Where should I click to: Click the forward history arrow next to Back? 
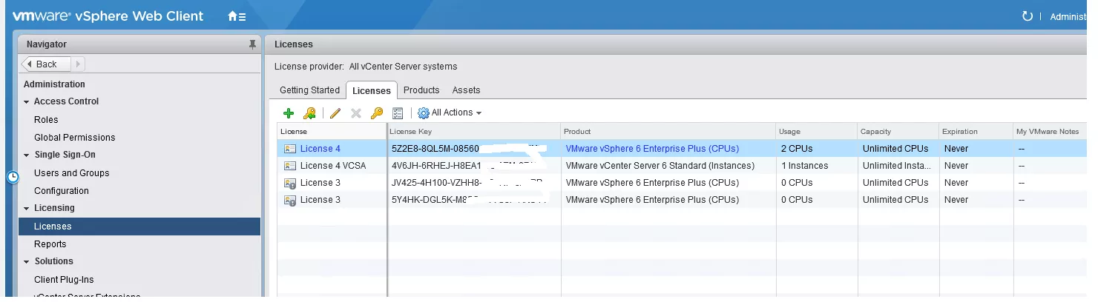pos(78,64)
